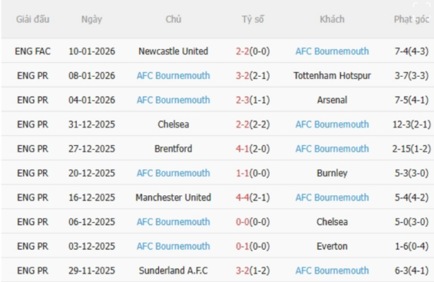Image resolution: width=434 pixels, height=282 pixels.
Task: Open the 2-2(0-0) score for Newcastle match
Action: (251, 51)
